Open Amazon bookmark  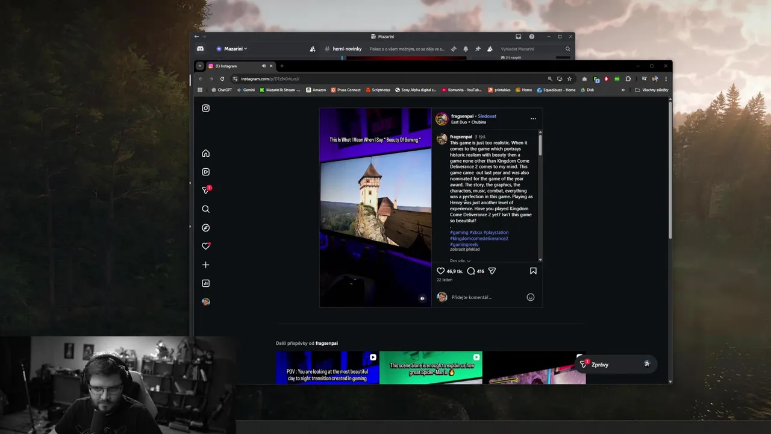[316, 90]
